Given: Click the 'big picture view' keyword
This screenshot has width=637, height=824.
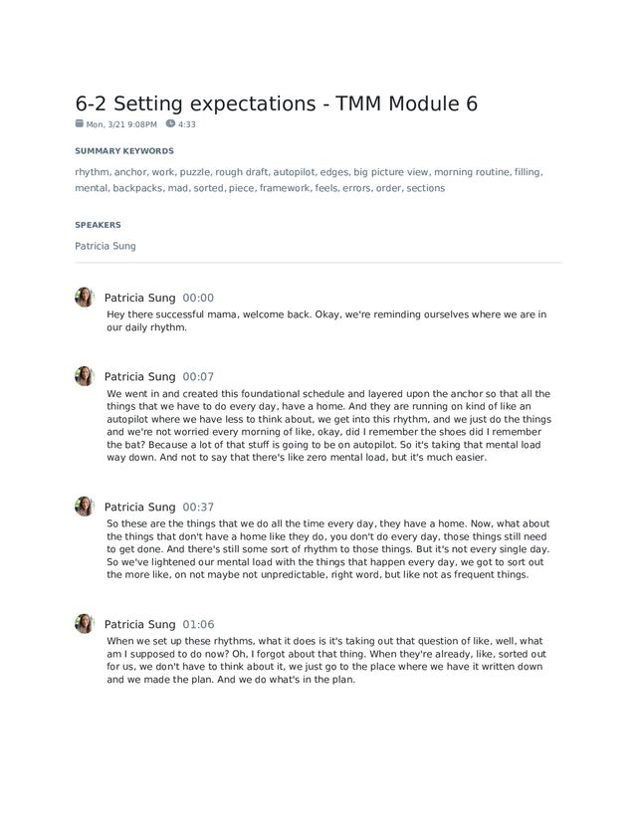Looking at the screenshot, I should pyautogui.click(x=391, y=172).
